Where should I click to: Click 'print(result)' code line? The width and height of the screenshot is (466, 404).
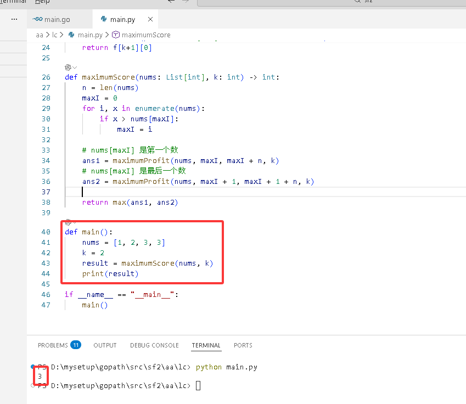click(x=110, y=274)
